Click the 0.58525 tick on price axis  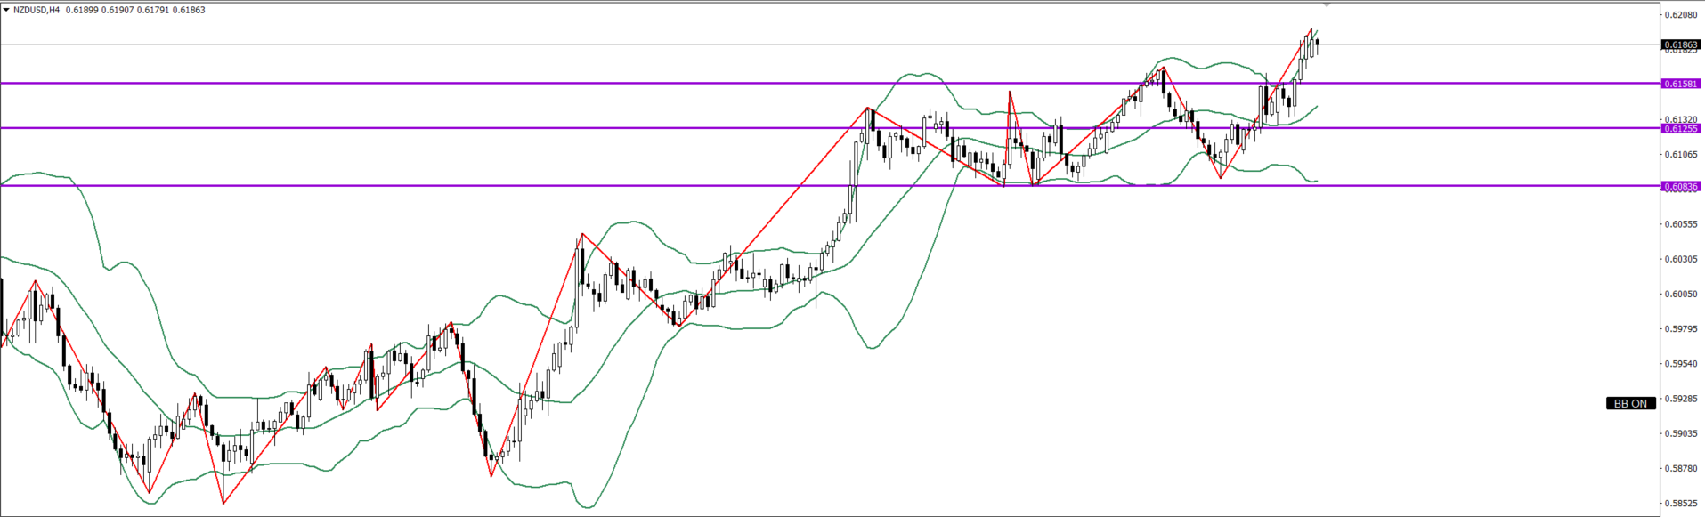click(1681, 503)
